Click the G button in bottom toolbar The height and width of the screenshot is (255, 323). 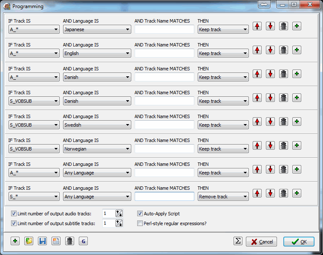point(83,241)
